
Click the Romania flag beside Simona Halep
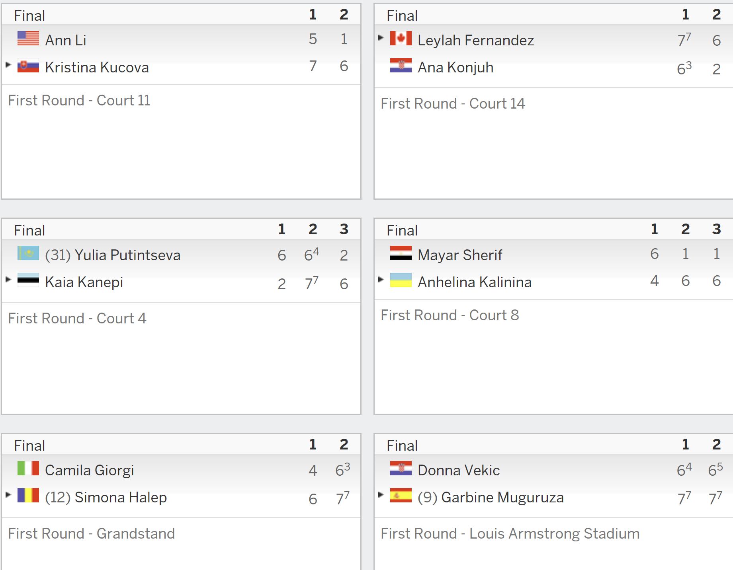(x=28, y=496)
